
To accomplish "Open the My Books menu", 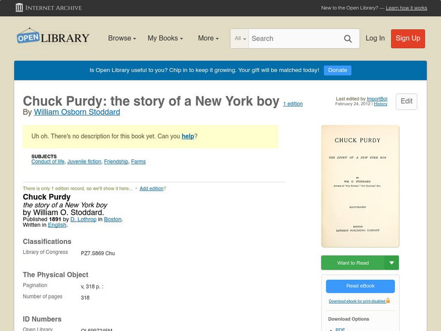I will click(x=165, y=38).
